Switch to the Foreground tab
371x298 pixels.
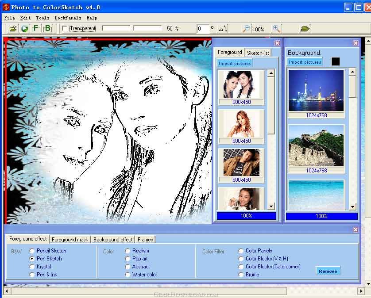pos(230,52)
